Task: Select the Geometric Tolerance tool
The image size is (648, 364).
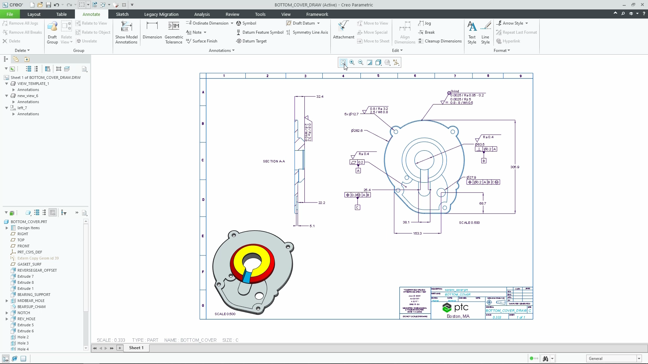Action: (x=174, y=32)
